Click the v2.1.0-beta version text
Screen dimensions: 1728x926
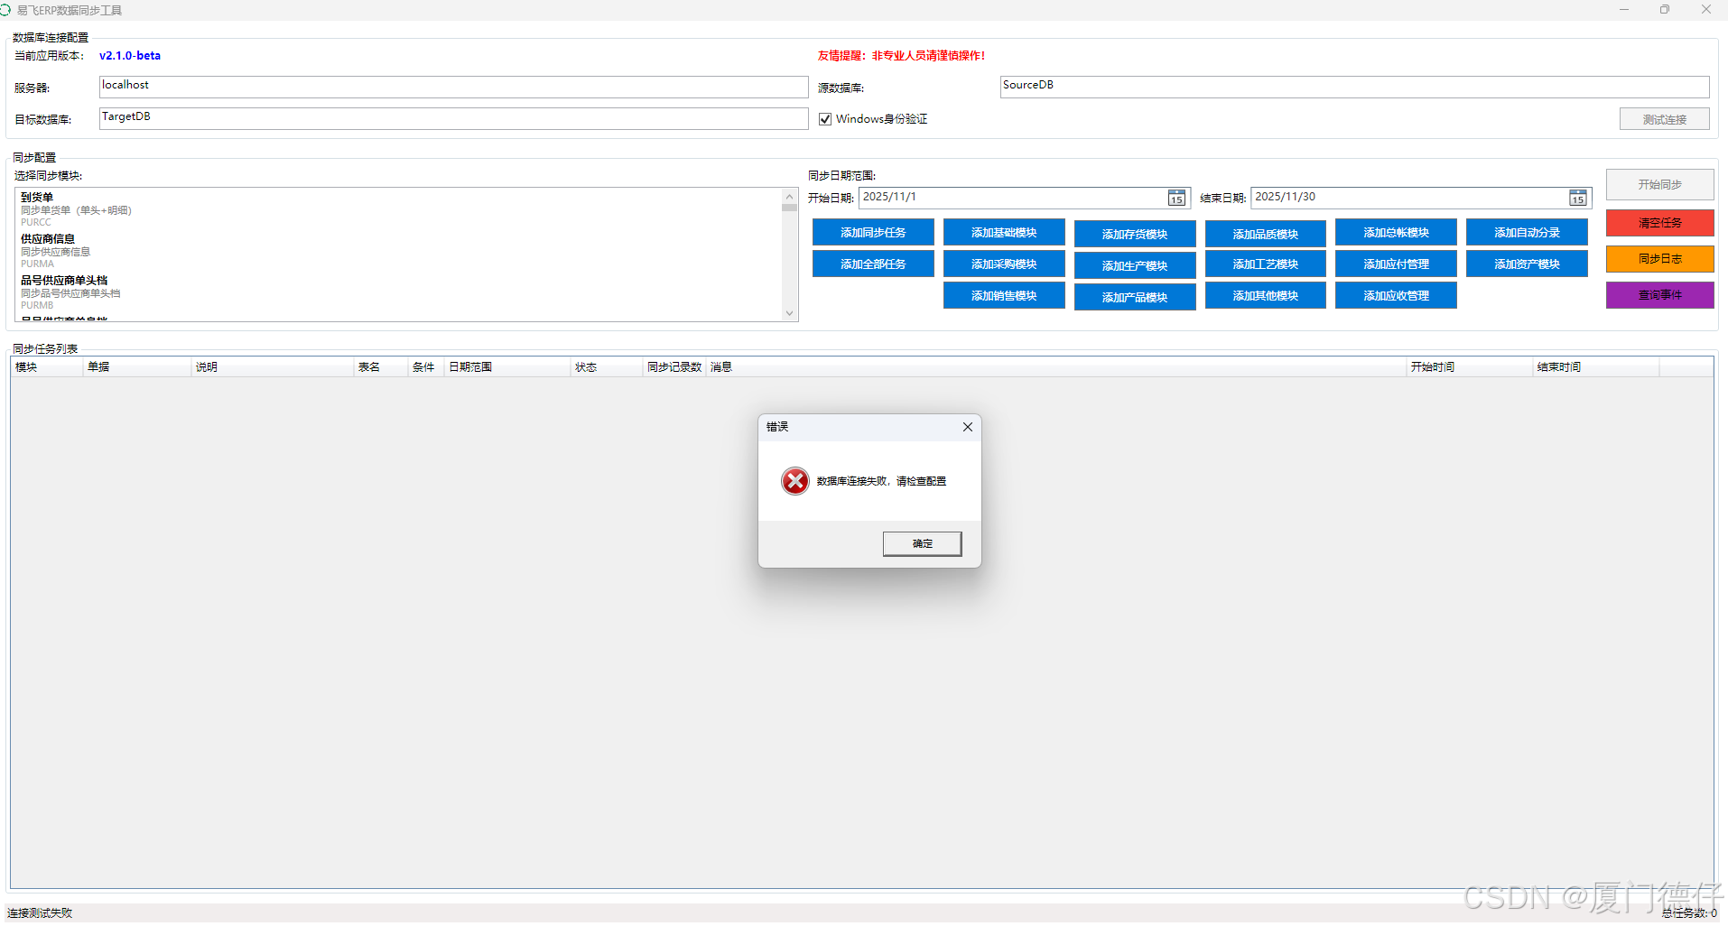(130, 56)
